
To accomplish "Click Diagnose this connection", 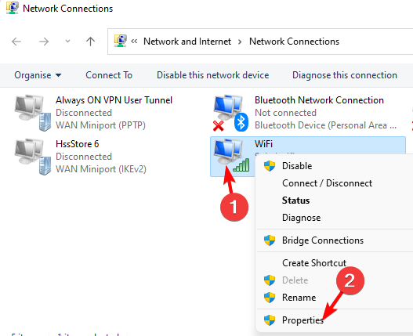I will 345,75.
